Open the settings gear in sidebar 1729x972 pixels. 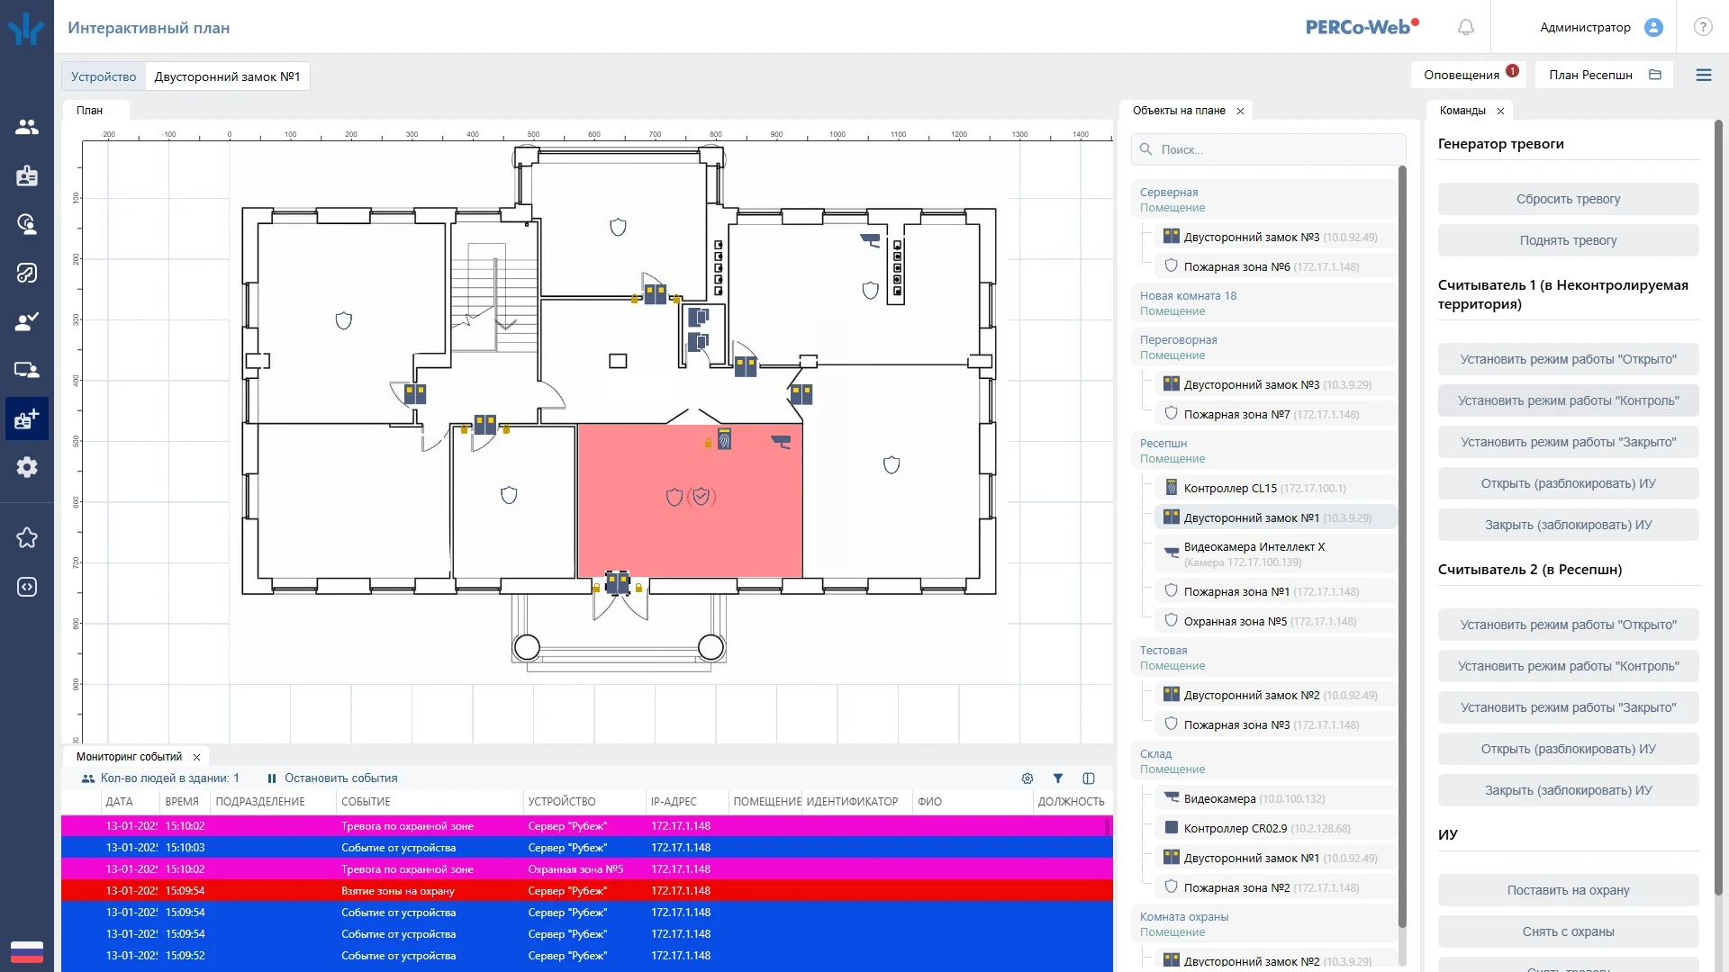coord(27,467)
